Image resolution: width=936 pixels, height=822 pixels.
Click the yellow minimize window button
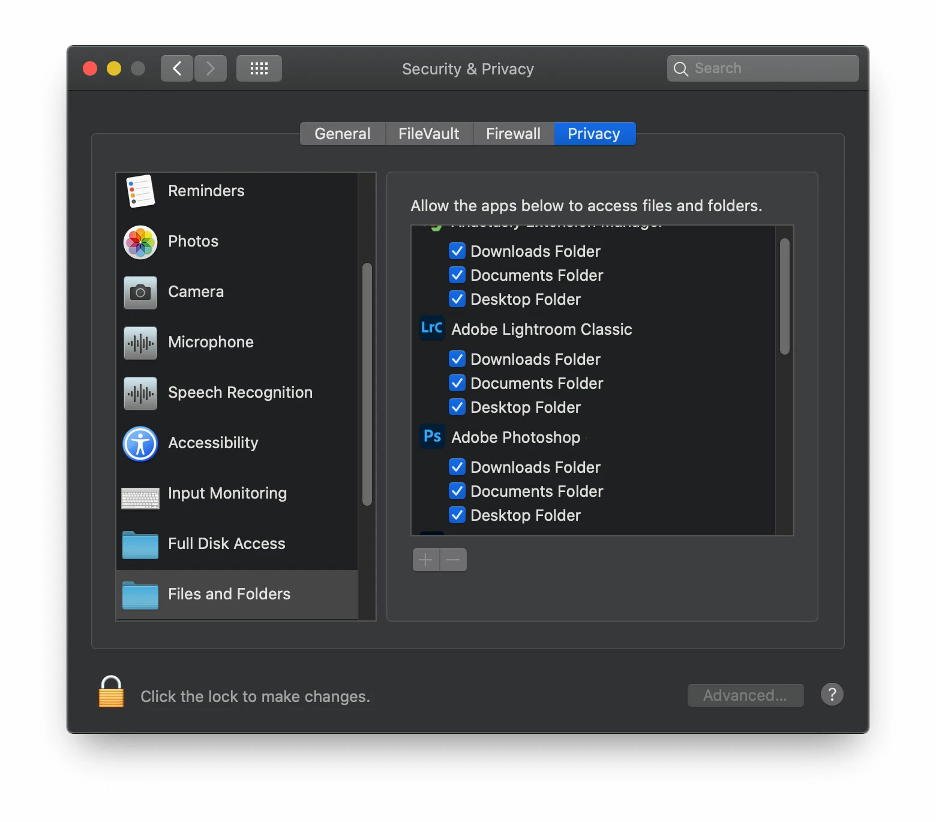114,68
